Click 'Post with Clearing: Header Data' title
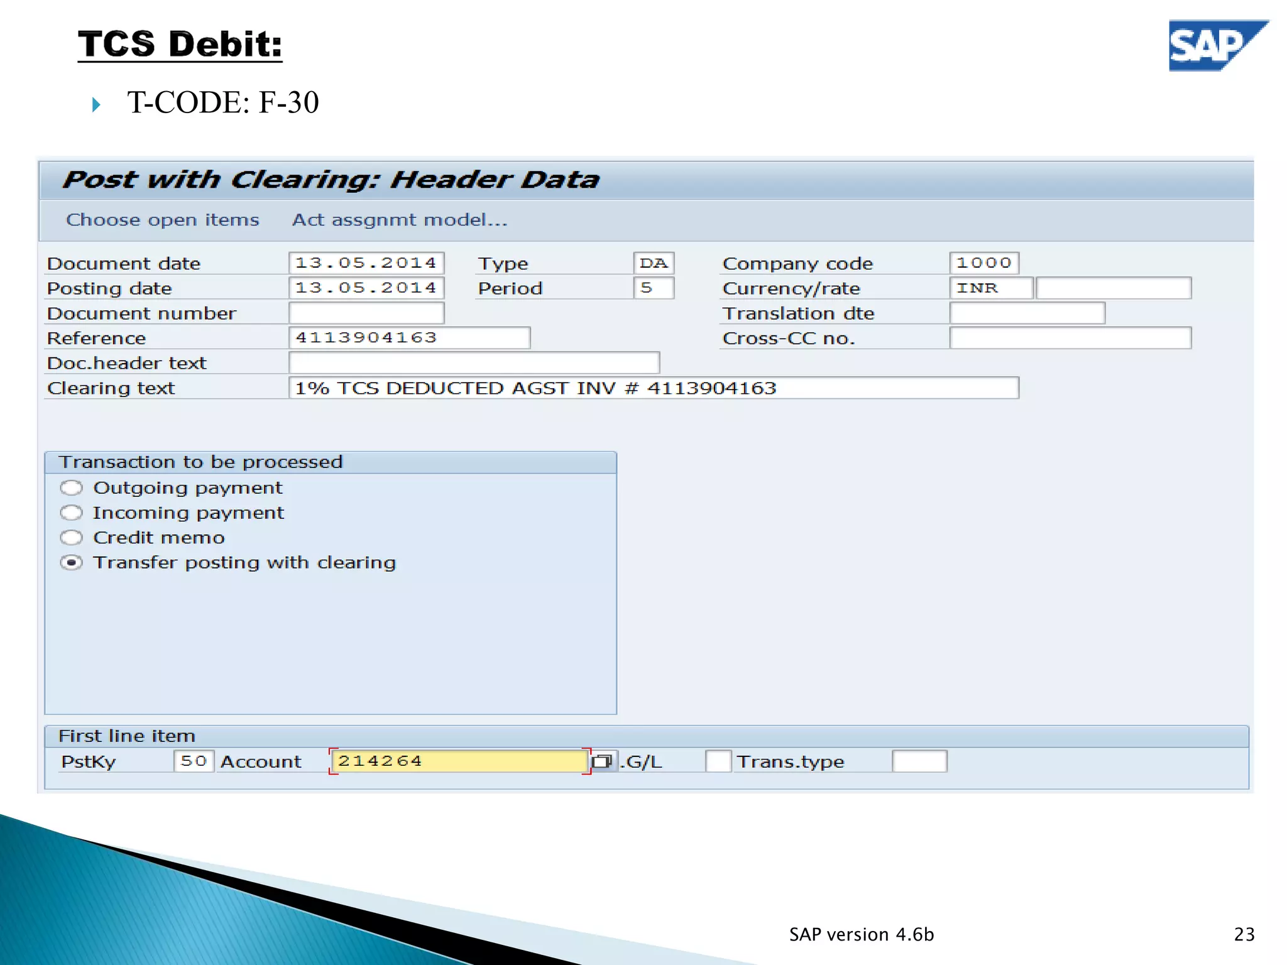 tap(331, 180)
